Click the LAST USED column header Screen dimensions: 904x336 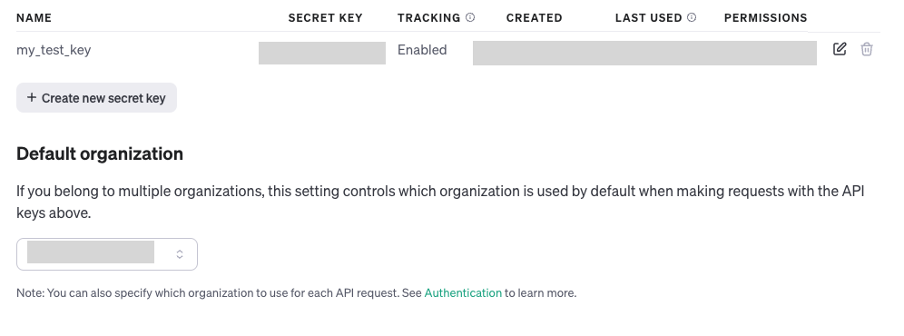pos(649,18)
